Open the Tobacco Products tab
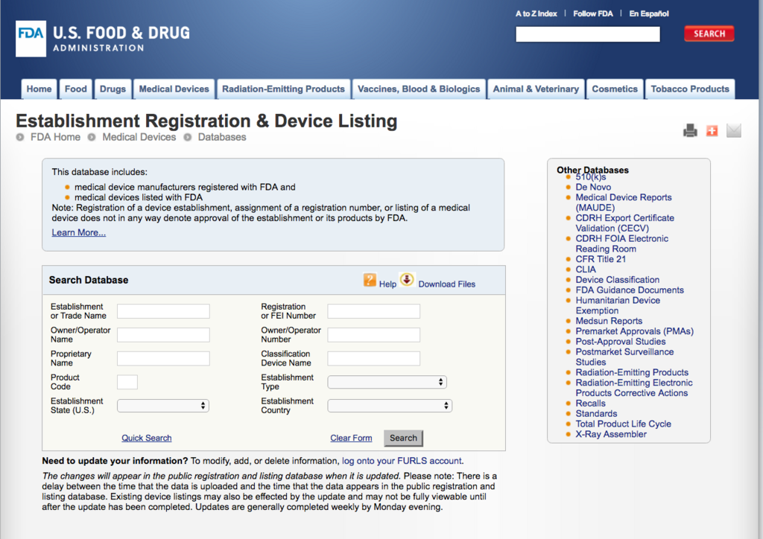The image size is (763, 539). (x=690, y=89)
